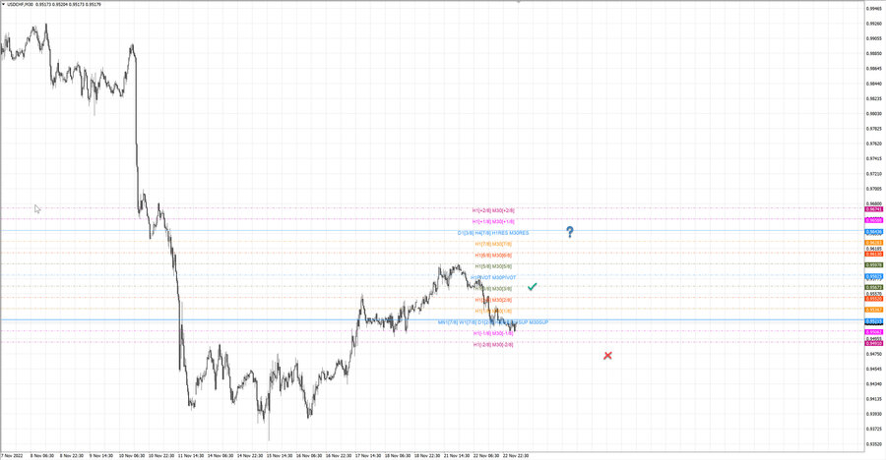Click the olive 0.95978 price tag
886x460 pixels.
(x=874, y=265)
